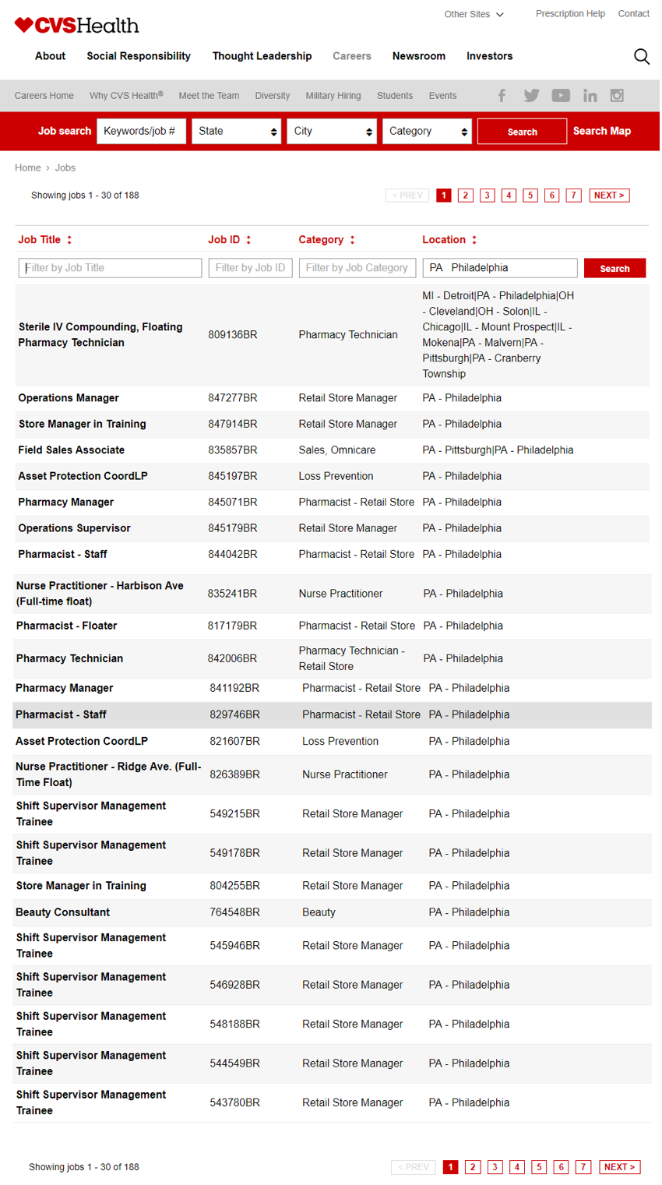Click the CVS Health heart logo
Screen dimensions: 662x1185
[76, 25]
